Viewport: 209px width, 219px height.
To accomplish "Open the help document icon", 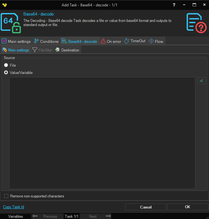I will coord(196,23).
